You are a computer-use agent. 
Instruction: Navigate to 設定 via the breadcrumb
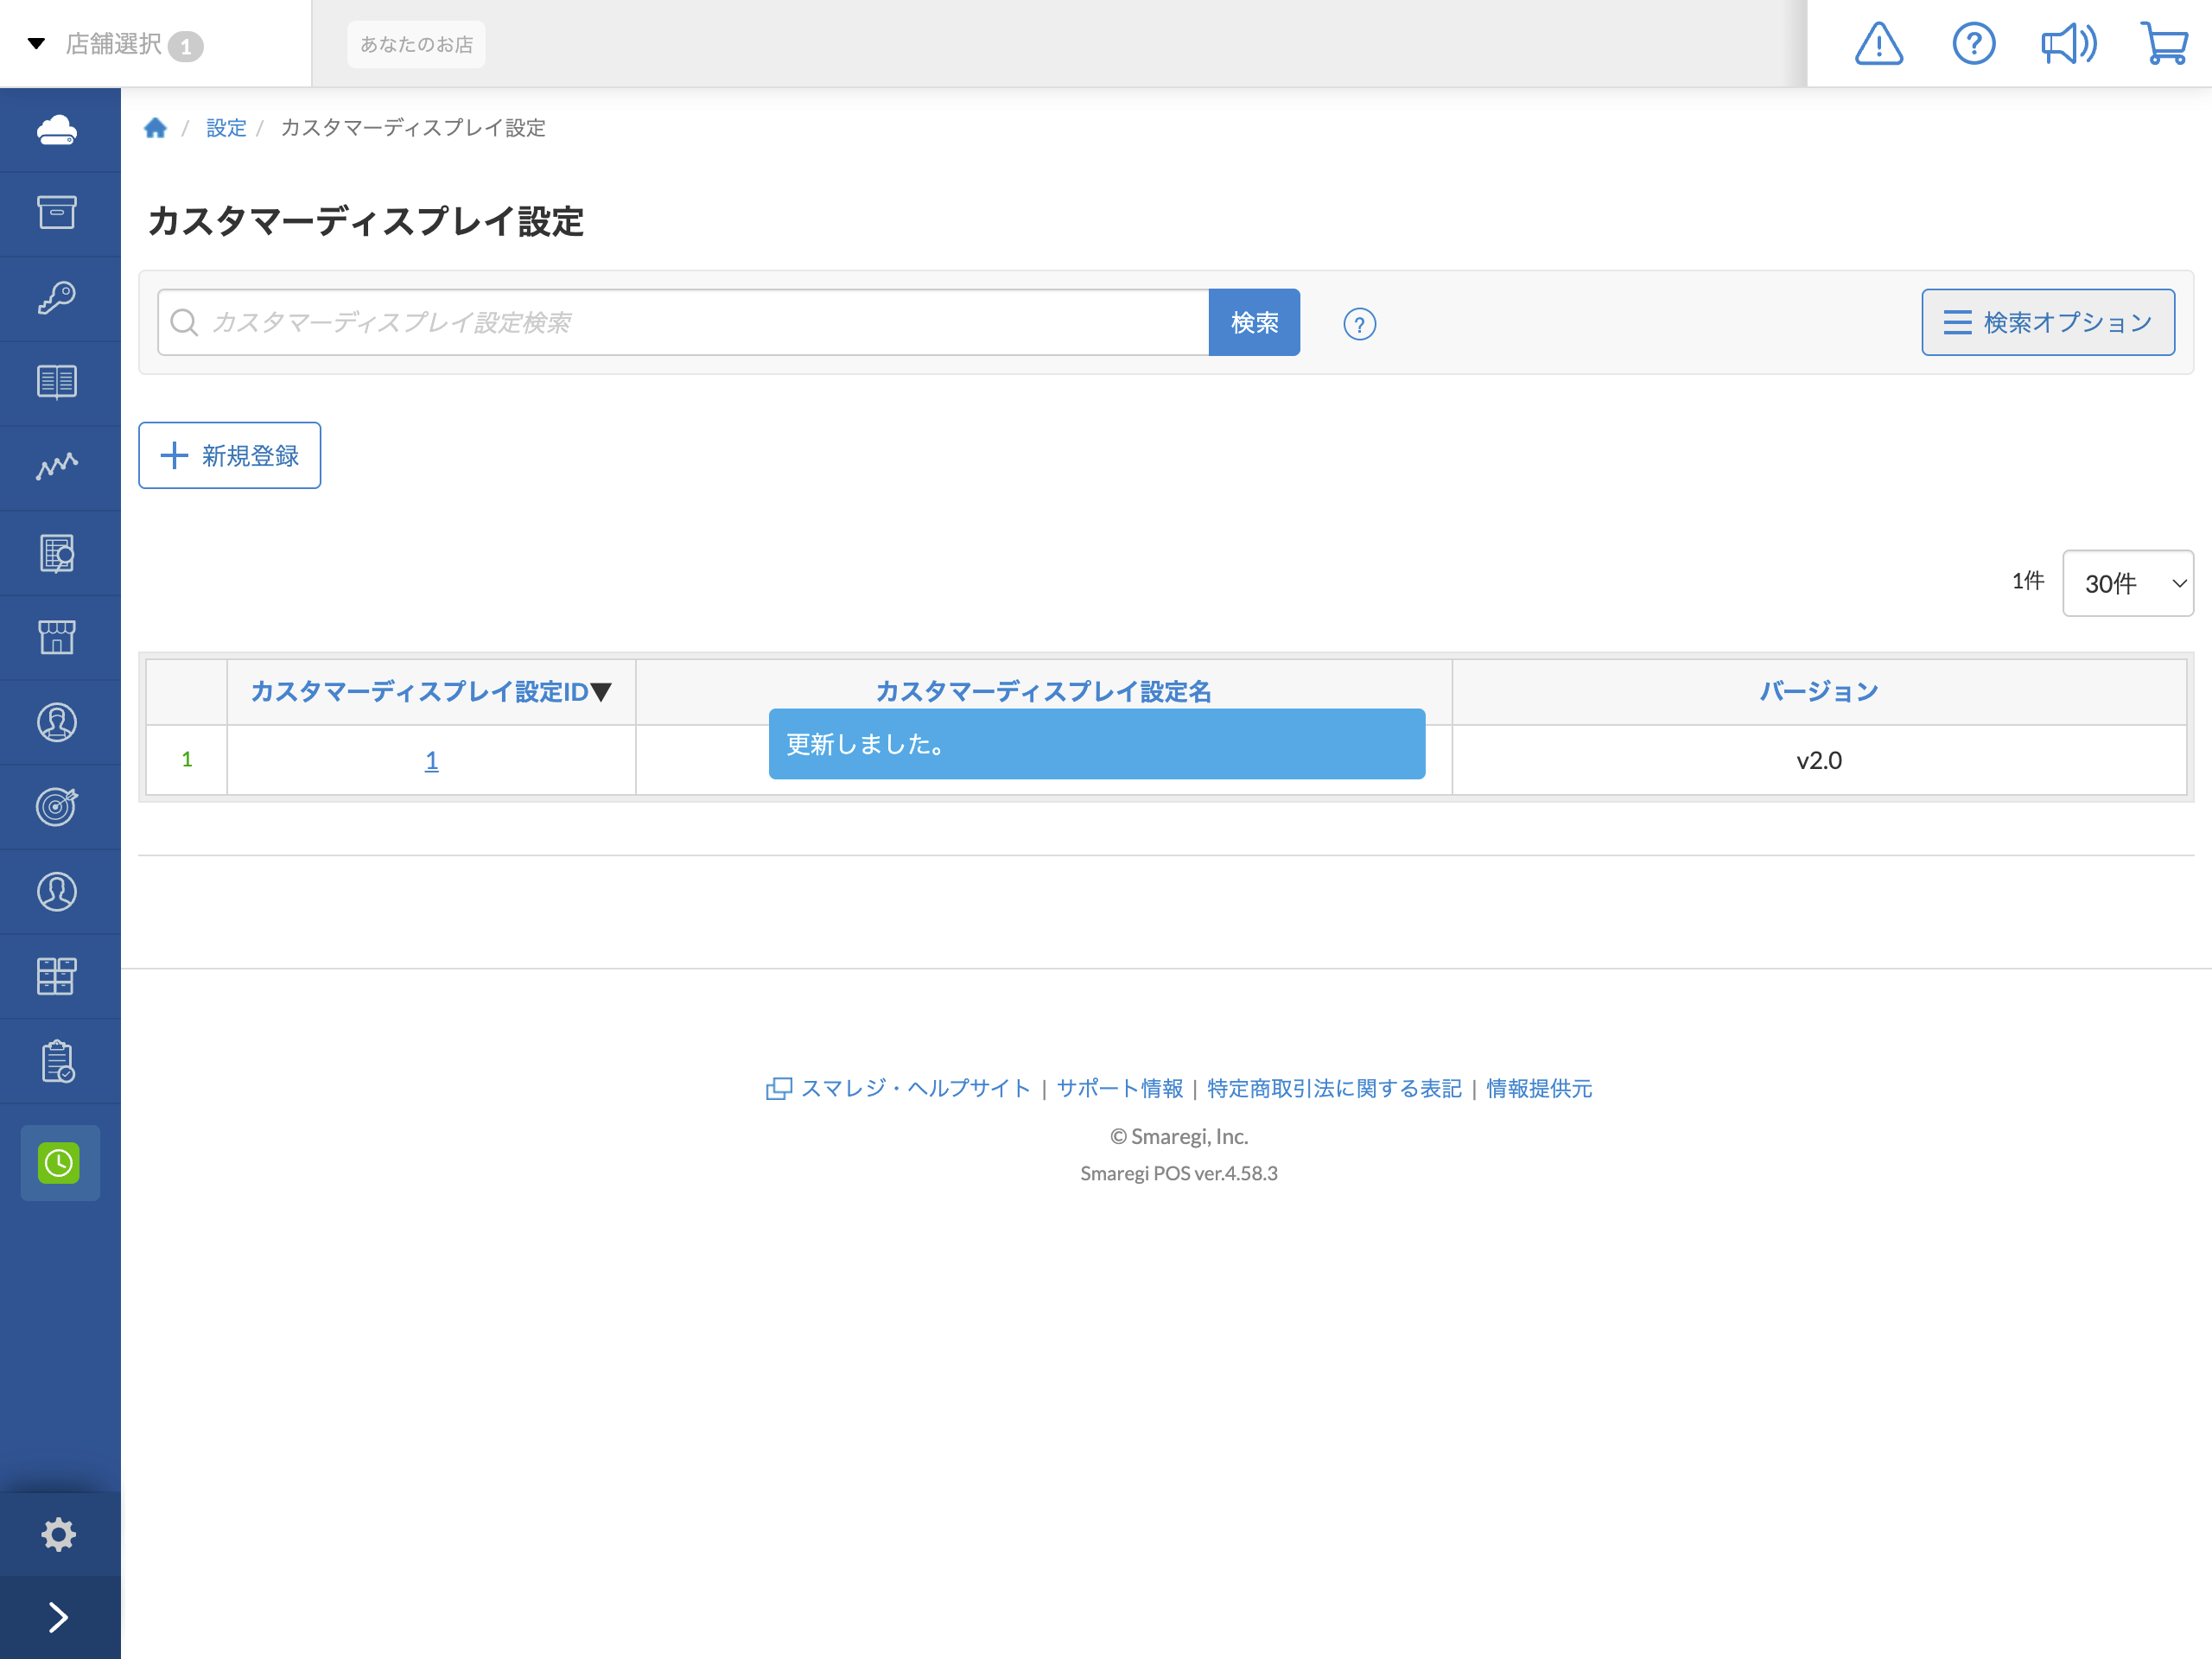(226, 128)
